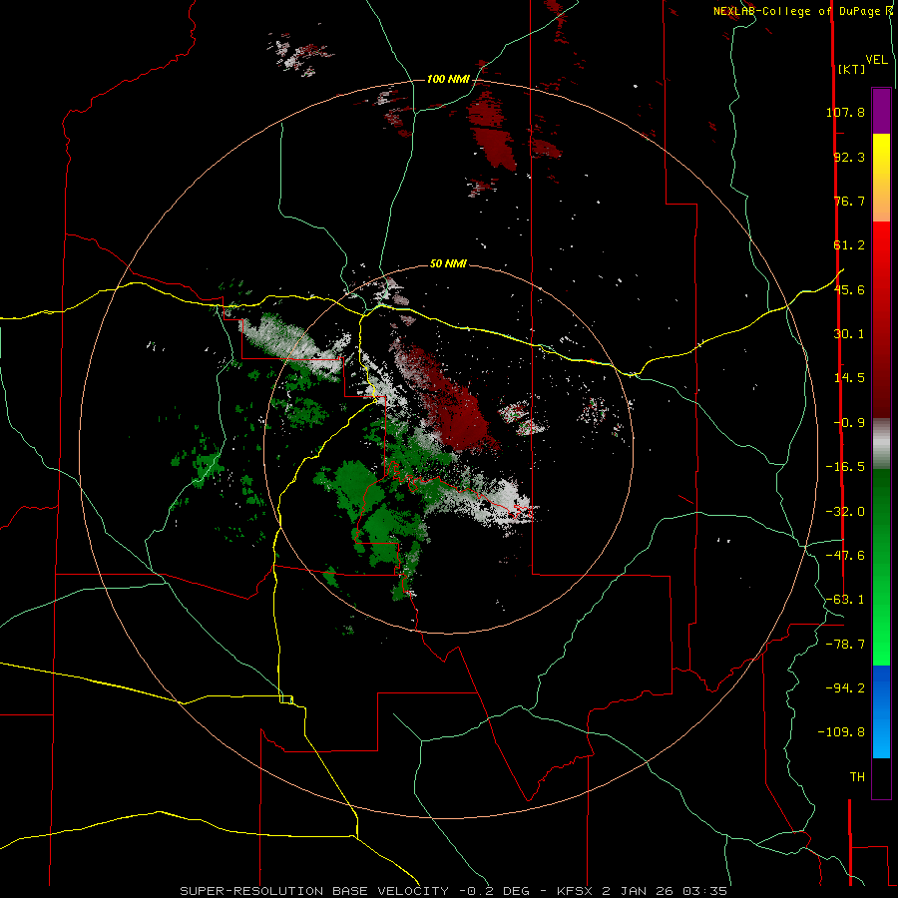The image size is (898, 898).
Task: Click the VEL legend title
Action: [876, 60]
